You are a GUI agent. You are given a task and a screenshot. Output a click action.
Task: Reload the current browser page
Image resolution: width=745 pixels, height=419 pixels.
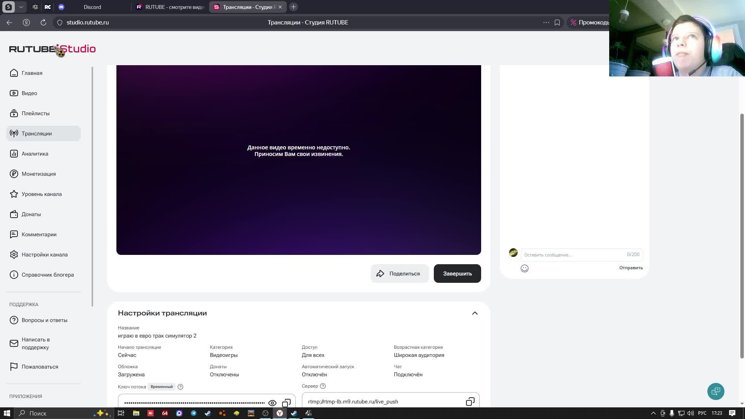pyautogui.click(x=43, y=23)
